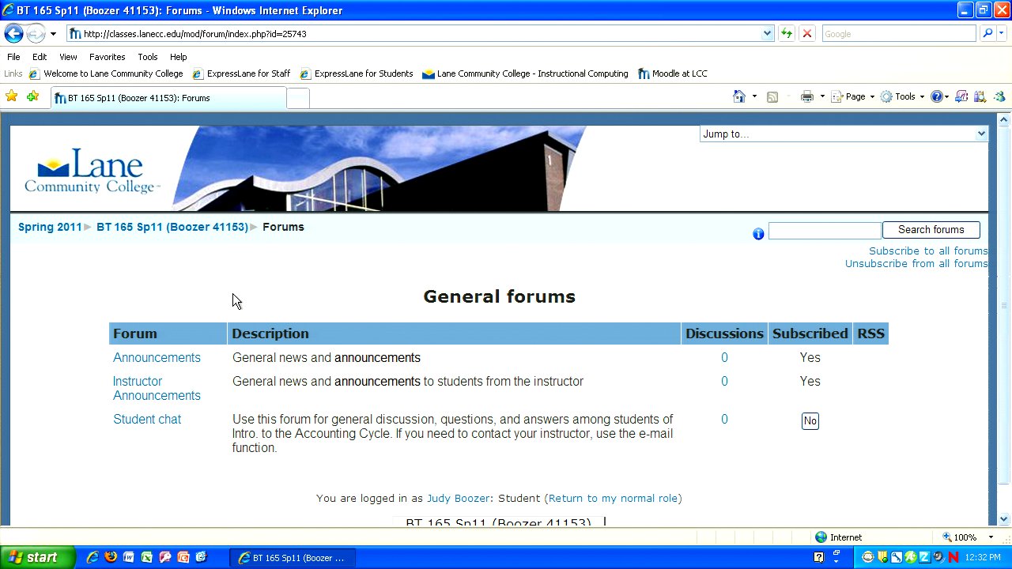Click the Search forums button

coord(931,230)
